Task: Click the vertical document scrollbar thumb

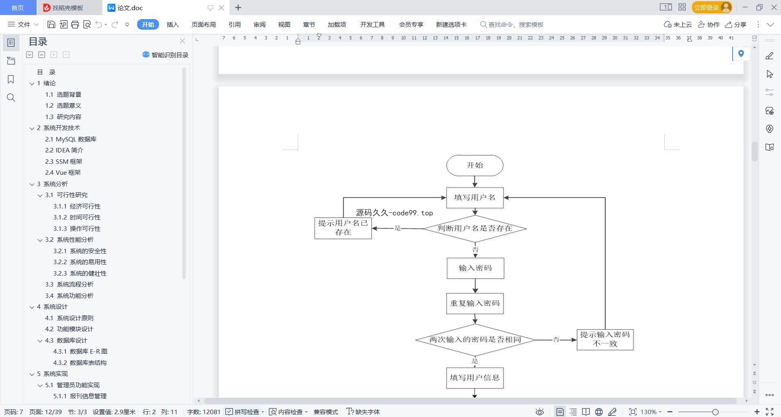Action: tap(755, 151)
